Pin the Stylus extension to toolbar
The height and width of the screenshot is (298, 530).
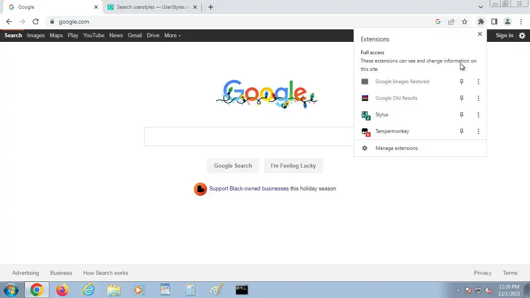462,115
